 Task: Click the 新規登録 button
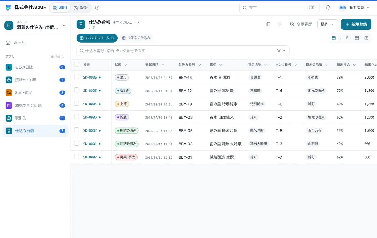[x=356, y=24]
